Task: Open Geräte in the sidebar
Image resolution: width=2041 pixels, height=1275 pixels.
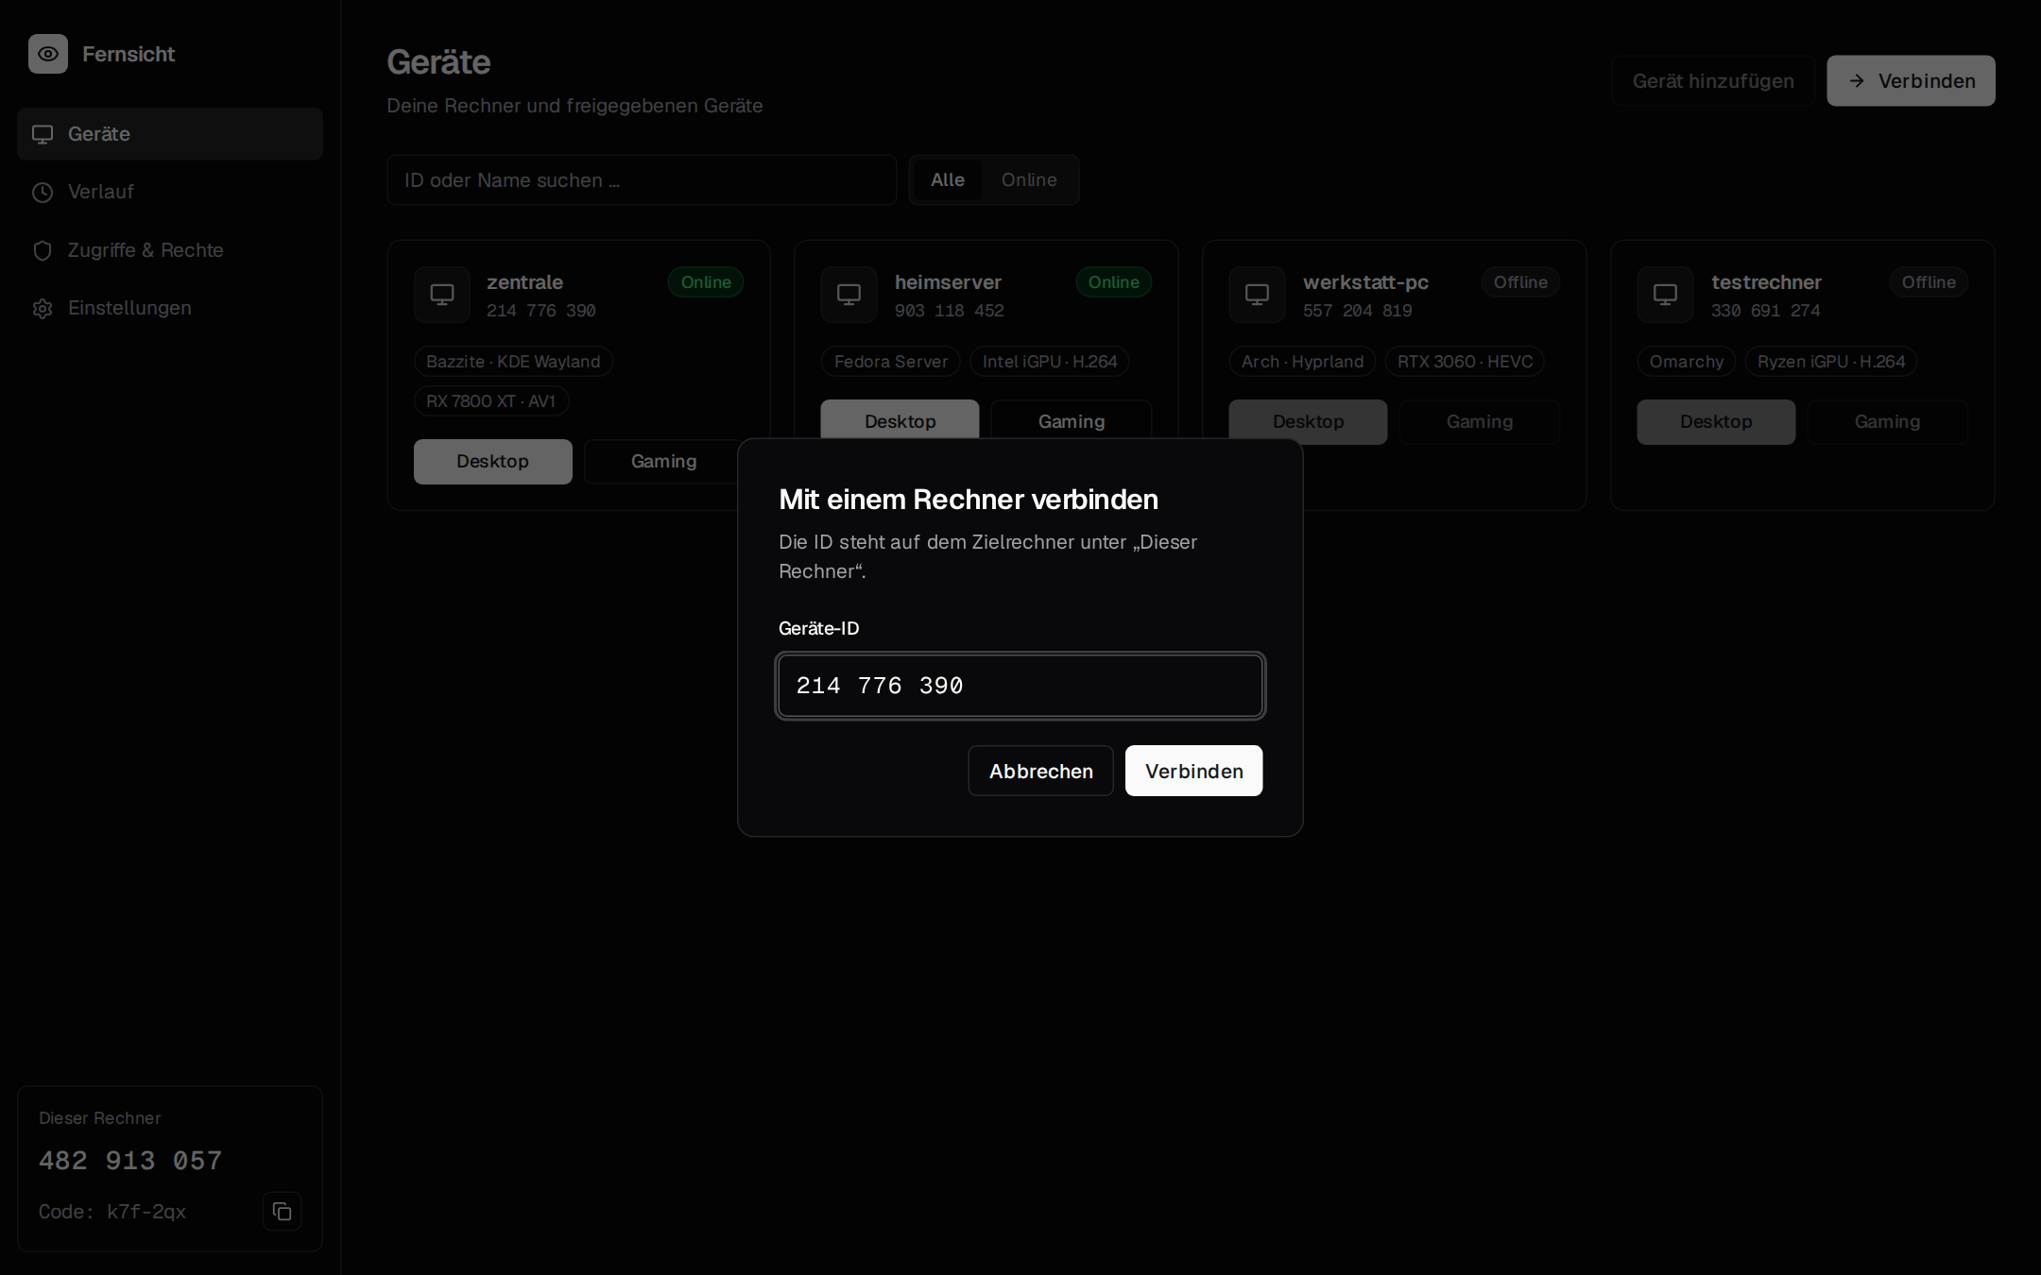Action: [170, 134]
